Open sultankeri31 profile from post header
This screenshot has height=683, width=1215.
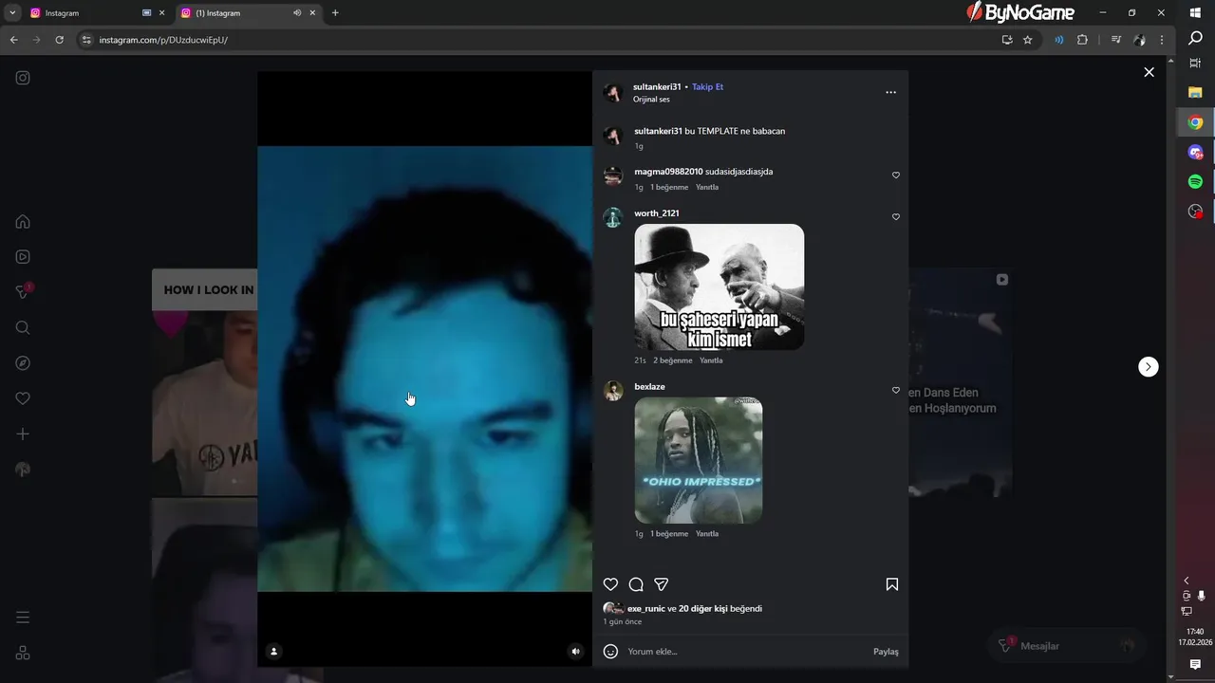657,87
